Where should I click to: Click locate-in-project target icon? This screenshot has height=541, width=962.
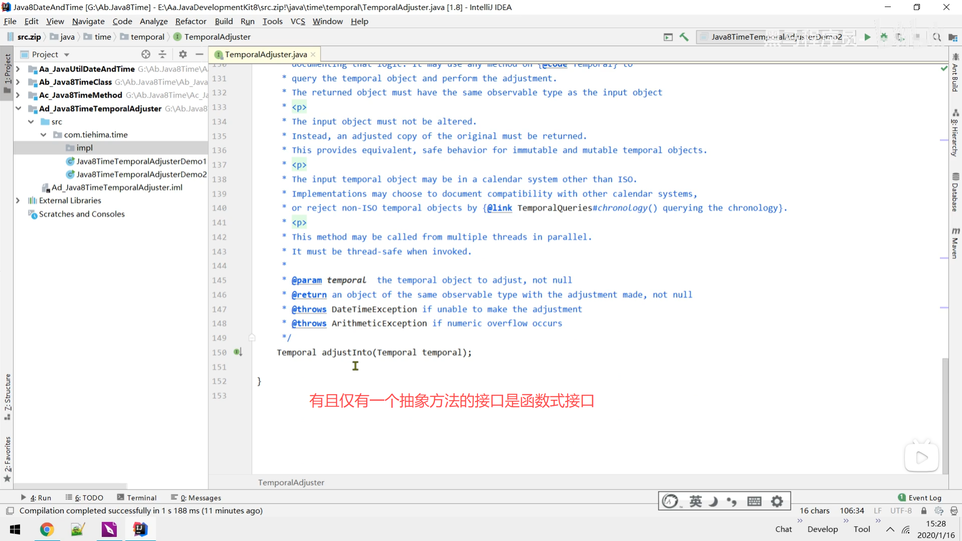(x=146, y=54)
